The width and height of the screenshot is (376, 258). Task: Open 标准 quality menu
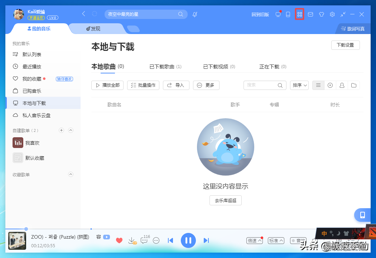pyautogui.click(x=276, y=240)
